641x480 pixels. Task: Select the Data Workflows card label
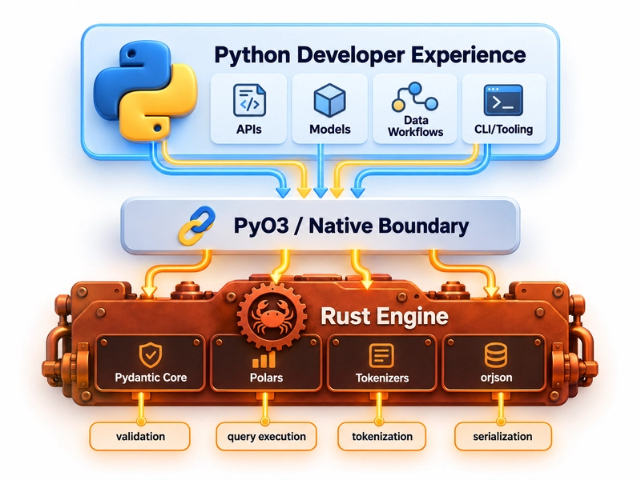click(x=415, y=126)
